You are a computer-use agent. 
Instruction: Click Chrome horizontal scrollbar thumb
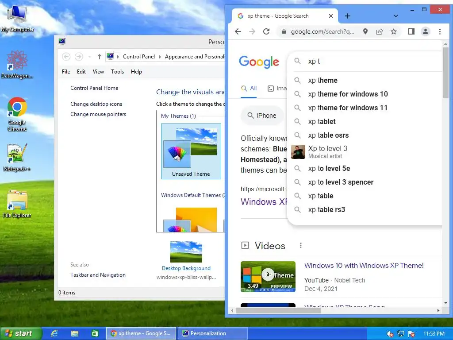point(278,310)
